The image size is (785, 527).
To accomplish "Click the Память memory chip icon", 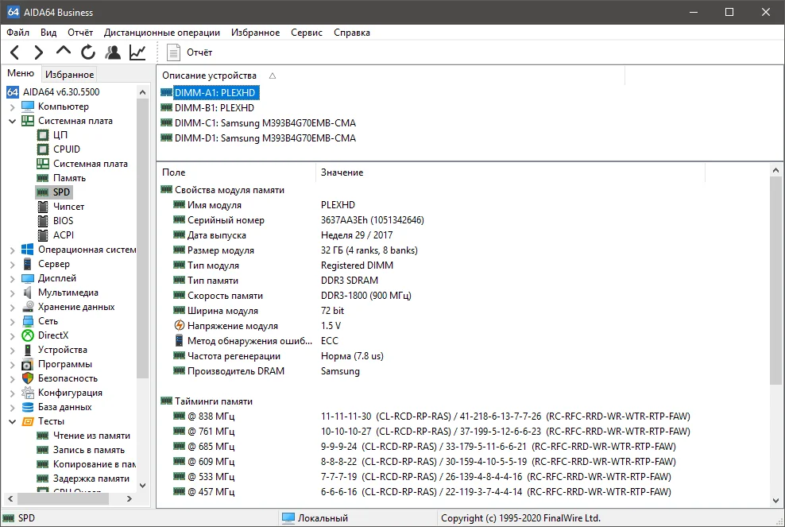I will coord(43,178).
